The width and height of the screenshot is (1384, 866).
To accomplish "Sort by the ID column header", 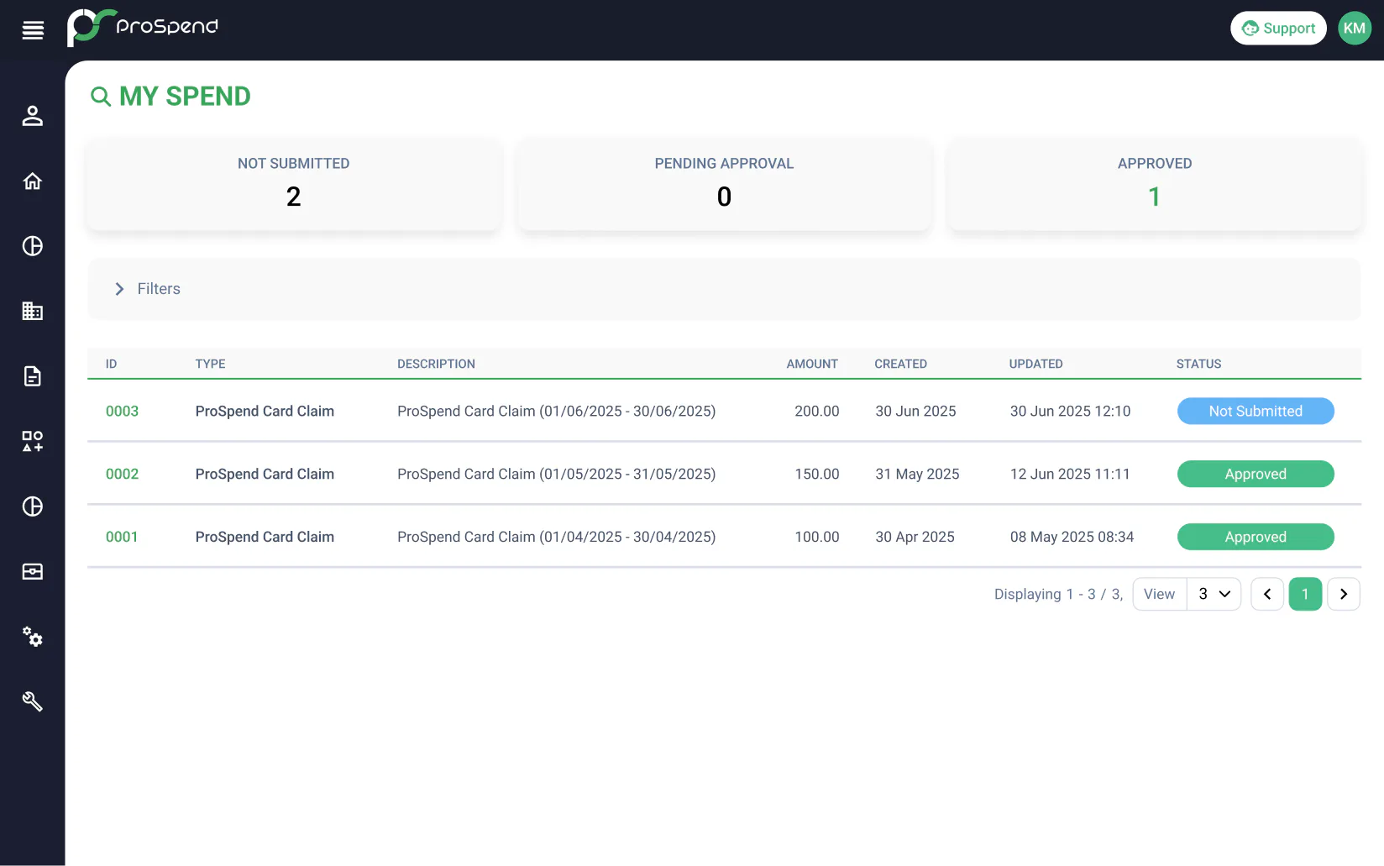I will (x=111, y=365).
